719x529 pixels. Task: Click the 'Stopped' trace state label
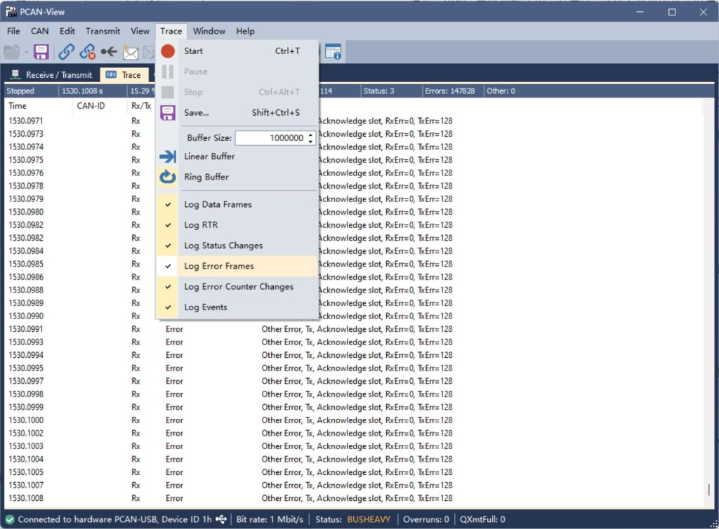20,91
